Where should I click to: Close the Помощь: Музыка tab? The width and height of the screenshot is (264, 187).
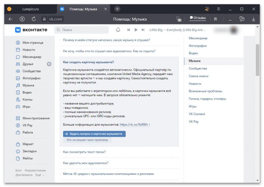[106, 9]
